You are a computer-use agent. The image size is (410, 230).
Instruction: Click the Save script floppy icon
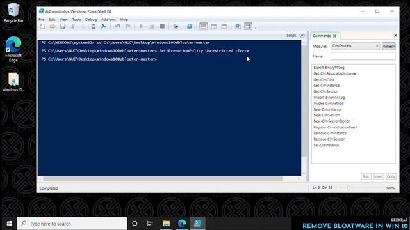(63, 26)
